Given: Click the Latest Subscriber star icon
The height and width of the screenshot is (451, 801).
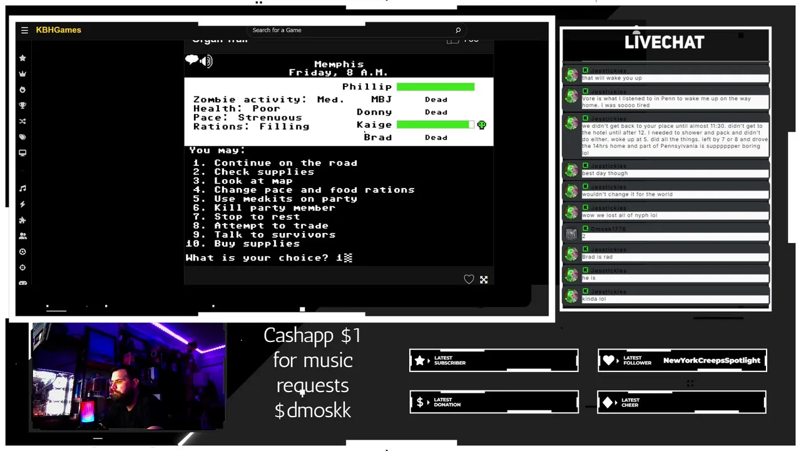Looking at the screenshot, I should click(x=420, y=360).
